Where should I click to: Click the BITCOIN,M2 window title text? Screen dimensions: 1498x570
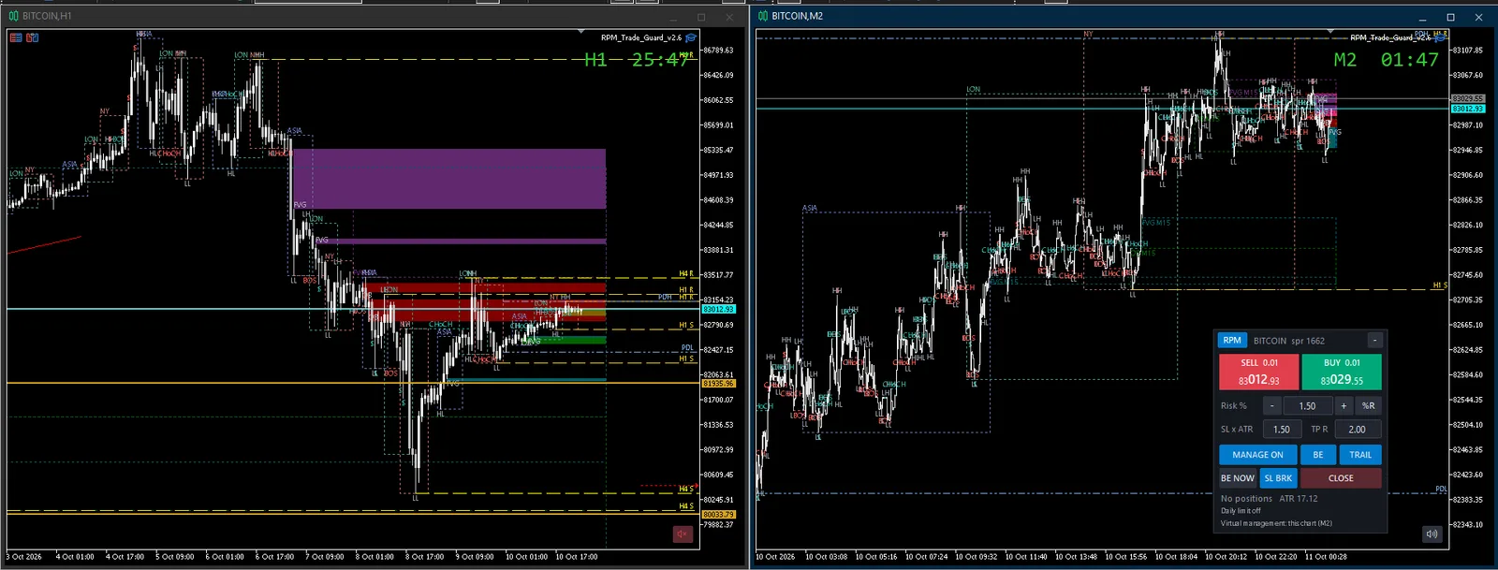798,16
